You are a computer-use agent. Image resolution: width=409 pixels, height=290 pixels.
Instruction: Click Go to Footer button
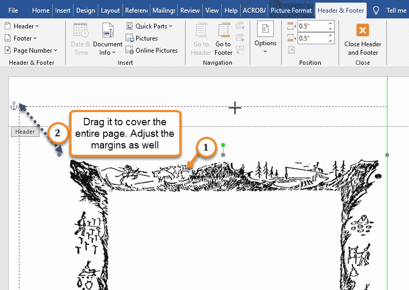(x=223, y=39)
